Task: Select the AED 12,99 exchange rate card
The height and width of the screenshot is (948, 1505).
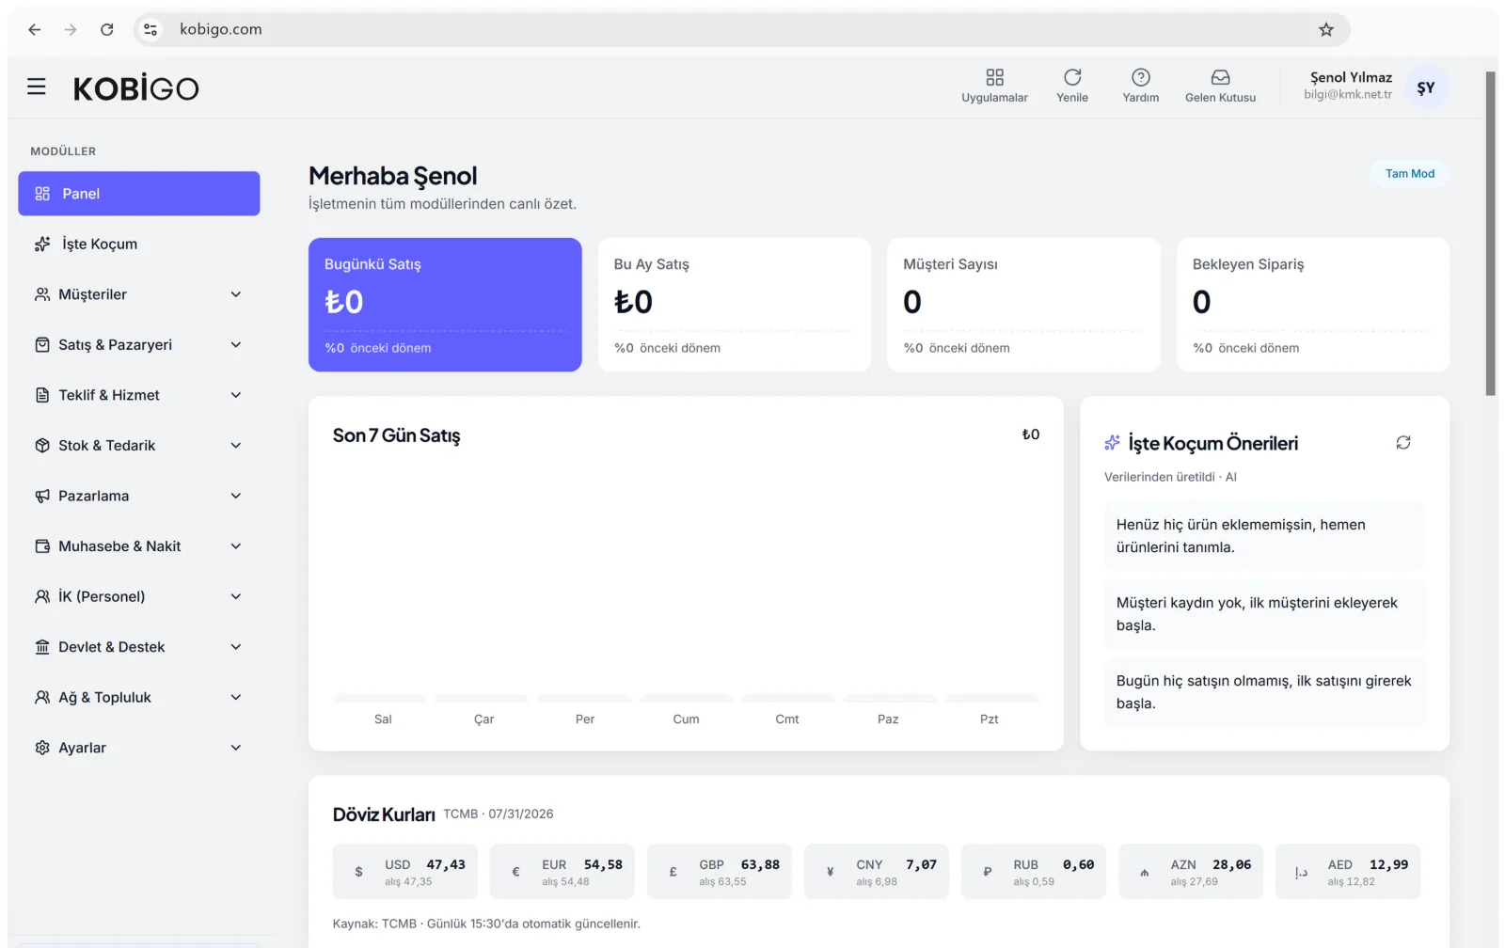Action: click(1348, 872)
